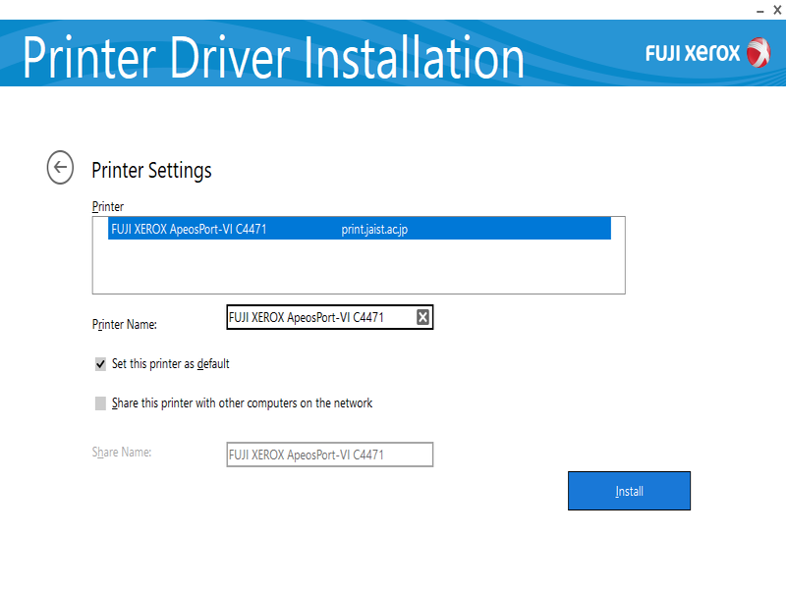This screenshot has width=786, height=589.
Task: Click the 'Set this printer as default' label text
Action: (170, 364)
